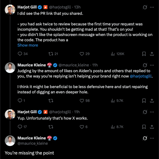159x159 pixels.
Task: Bookmark Harjot Gill's 13h post
Action: click(144, 54)
